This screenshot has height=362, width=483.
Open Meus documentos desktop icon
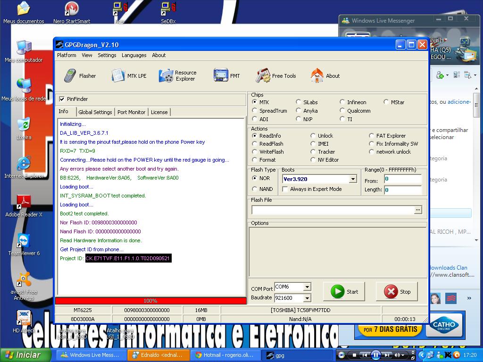coord(24,13)
